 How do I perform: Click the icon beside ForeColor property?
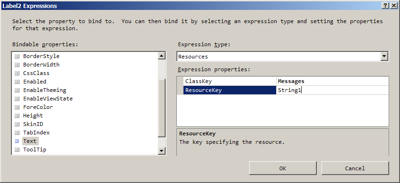coord(17,107)
